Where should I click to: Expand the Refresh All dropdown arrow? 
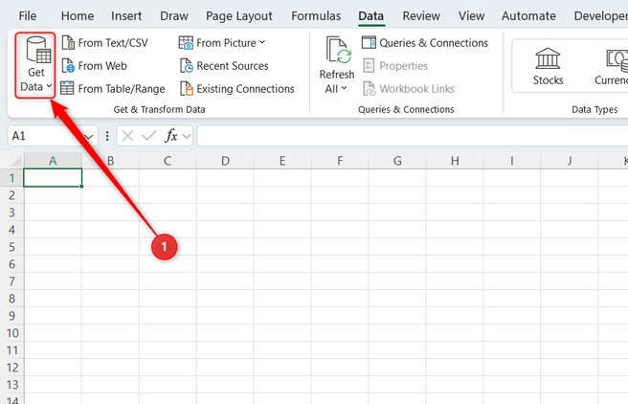click(344, 88)
